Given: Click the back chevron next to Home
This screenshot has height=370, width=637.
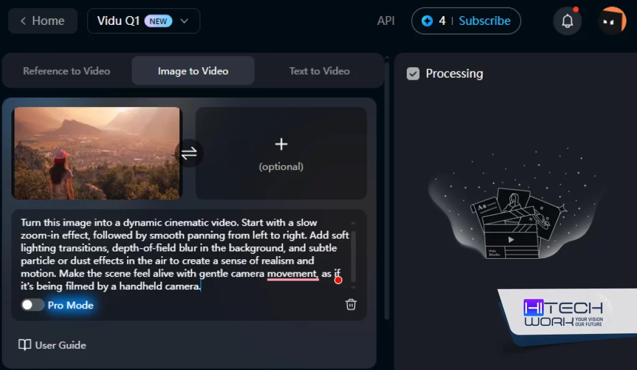Looking at the screenshot, I should click(23, 21).
